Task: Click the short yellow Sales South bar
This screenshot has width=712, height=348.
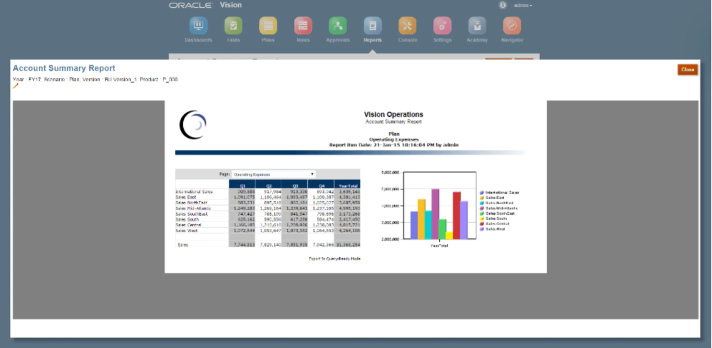Action: pyautogui.click(x=449, y=236)
